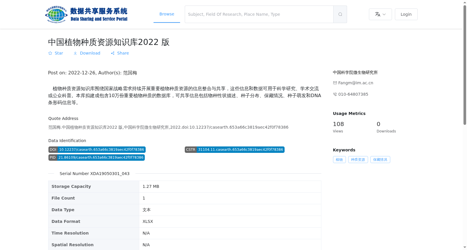Click the email Fangm@im.ac.cn
The height and width of the screenshot is (250, 467).
[356, 83]
